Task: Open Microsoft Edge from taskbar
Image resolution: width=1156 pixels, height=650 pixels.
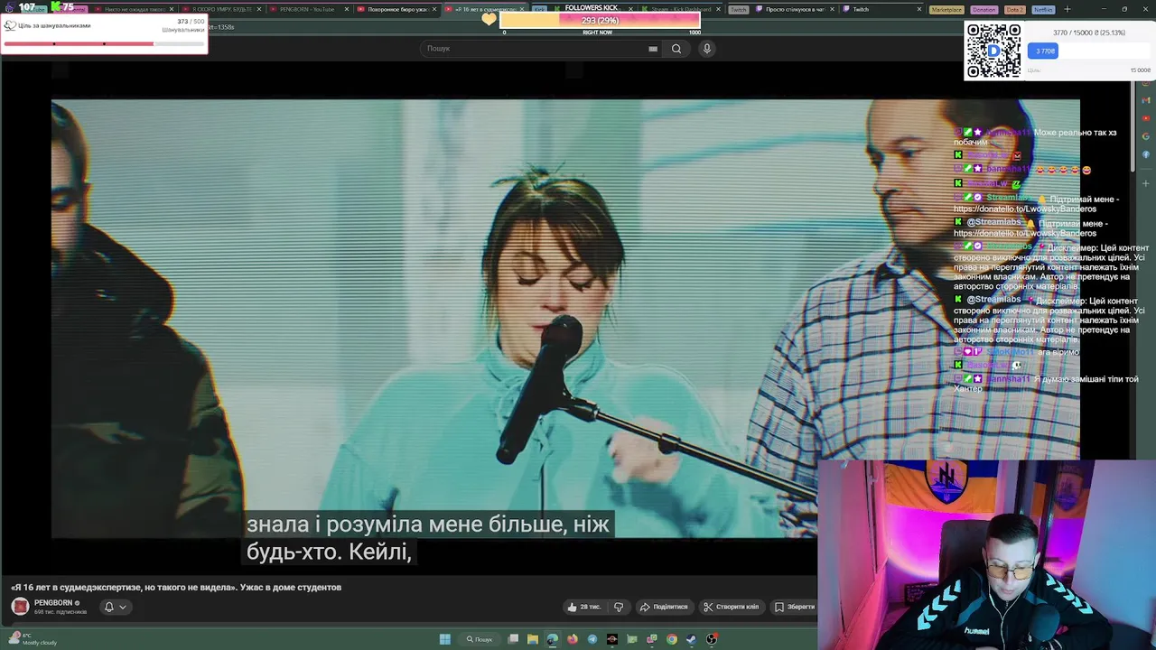Action: coord(552,639)
